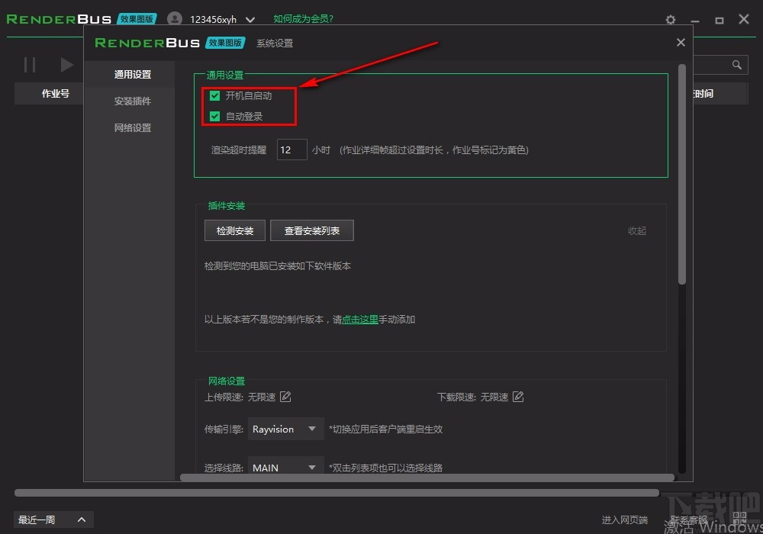Click the 效果图版 badge in main title bar
Viewport: 763px width, 534px height.
tap(137, 19)
